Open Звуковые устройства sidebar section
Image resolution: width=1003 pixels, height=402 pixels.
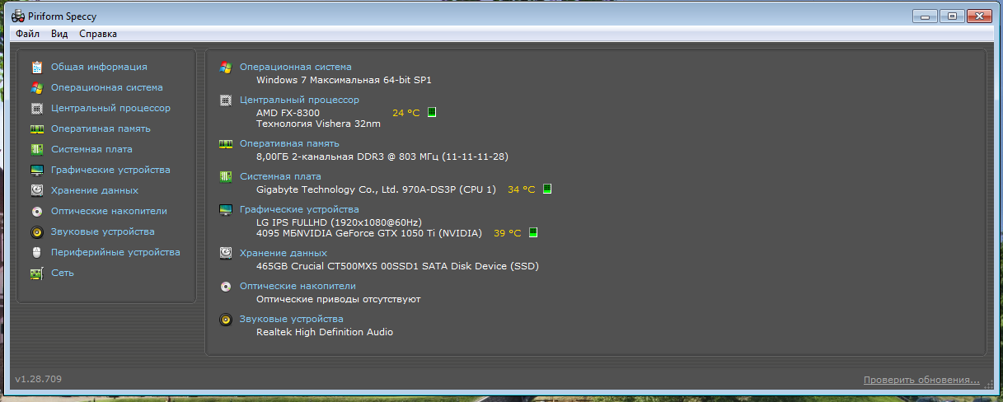[x=102, y=231]
